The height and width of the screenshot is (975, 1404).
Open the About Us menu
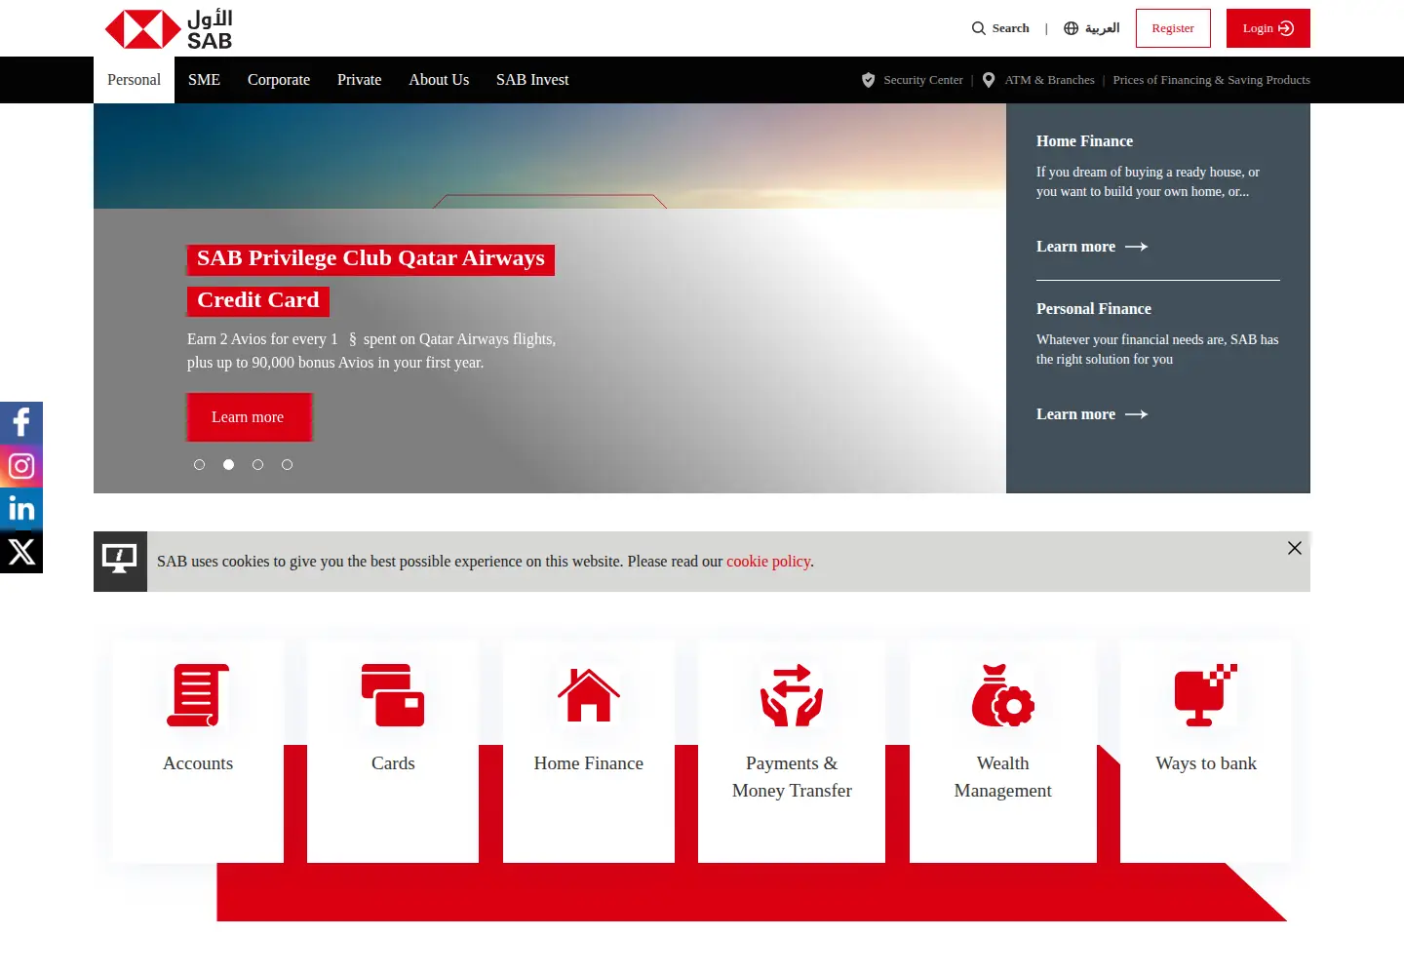point(439,80)
